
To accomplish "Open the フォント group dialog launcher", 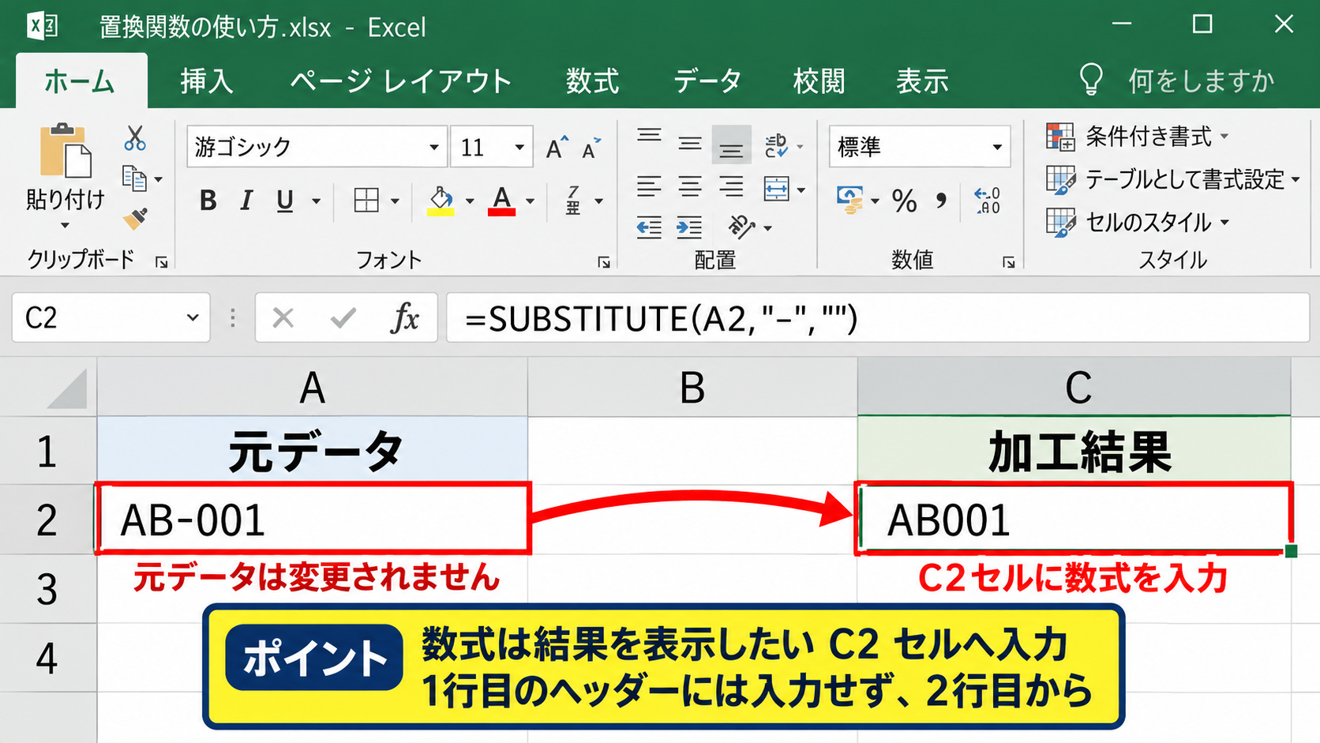I will [x=604, y=262].
